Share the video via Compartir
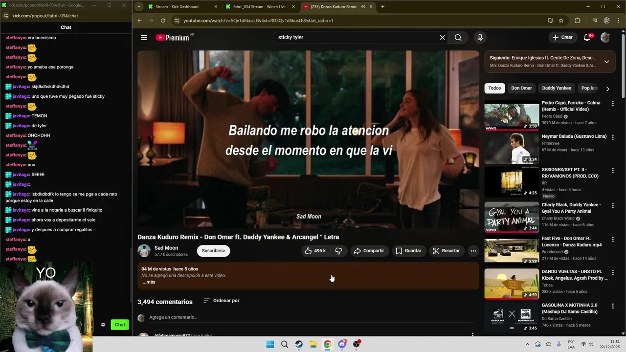Image resolution: width=626 pixels, height=352 pixels. click(x=369, y=251)
